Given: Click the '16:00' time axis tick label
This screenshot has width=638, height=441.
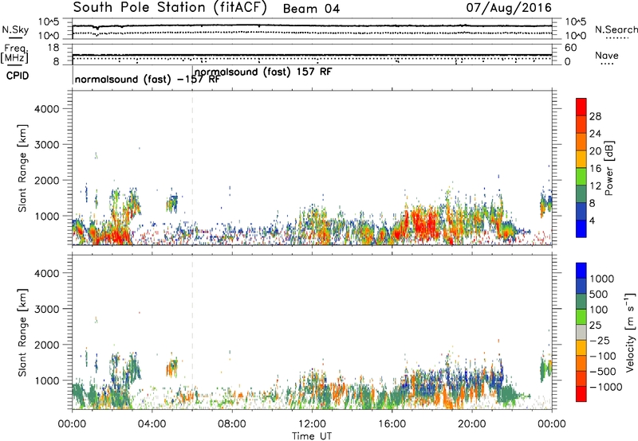Looking at the screenshot, I should click(x=392, y=424).
